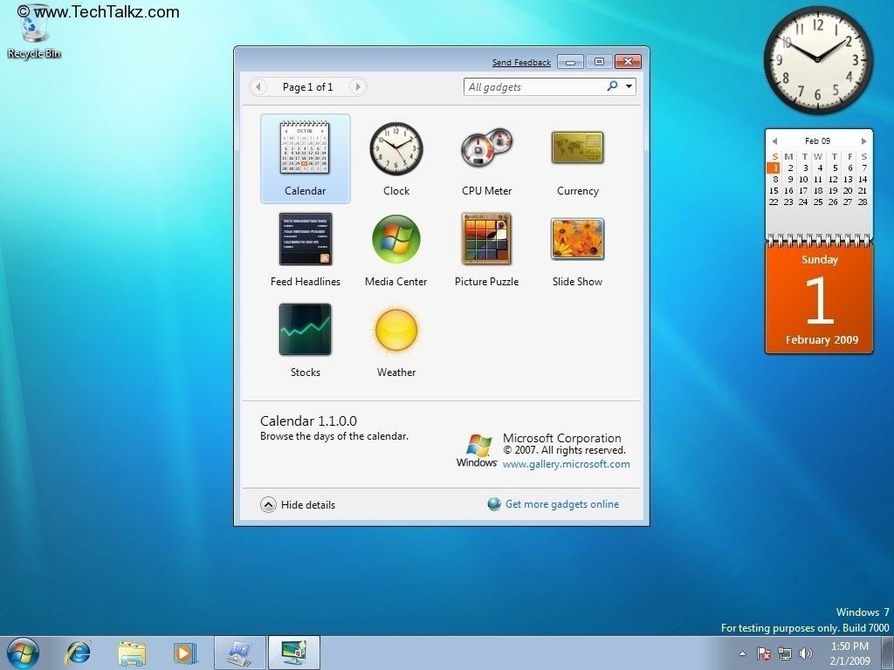Click the fourth taskbar program button

[240, 653]
